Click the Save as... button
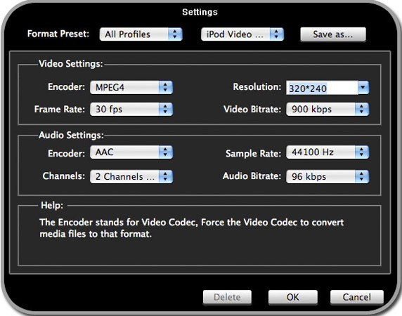The image size is (402, 316). pos(333,34)
